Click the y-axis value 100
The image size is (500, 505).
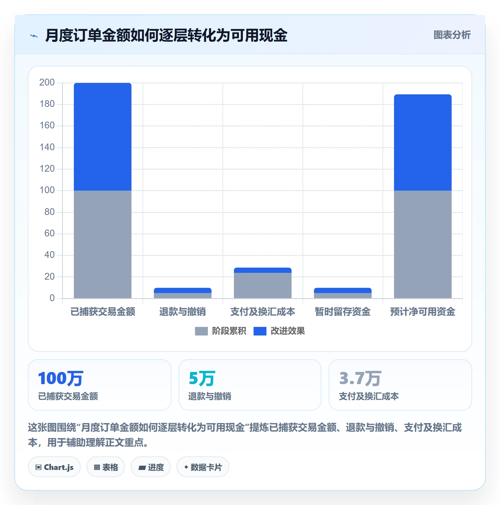click(x=47, y=190)
